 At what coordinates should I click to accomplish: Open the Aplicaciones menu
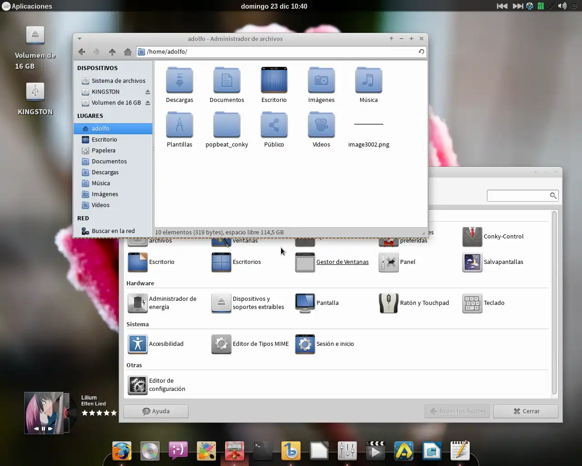tap(27, 6)
